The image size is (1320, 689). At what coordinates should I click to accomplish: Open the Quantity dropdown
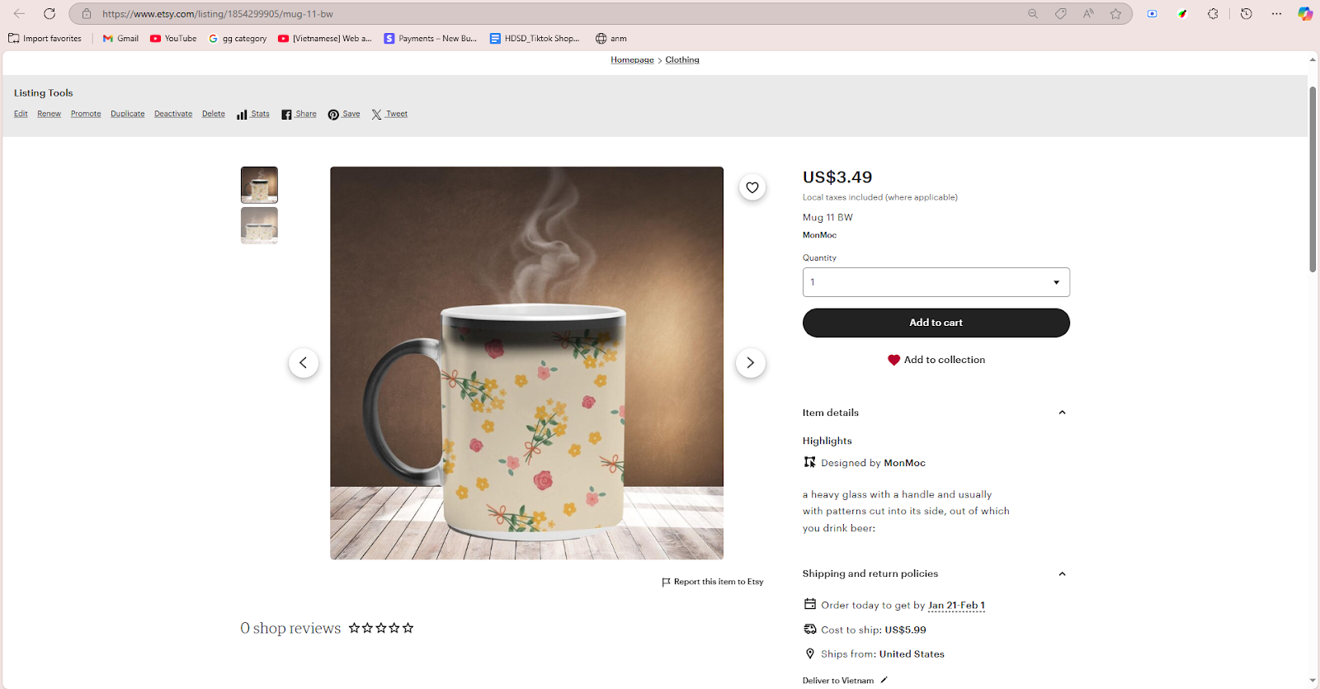click(x=936, y=282)
